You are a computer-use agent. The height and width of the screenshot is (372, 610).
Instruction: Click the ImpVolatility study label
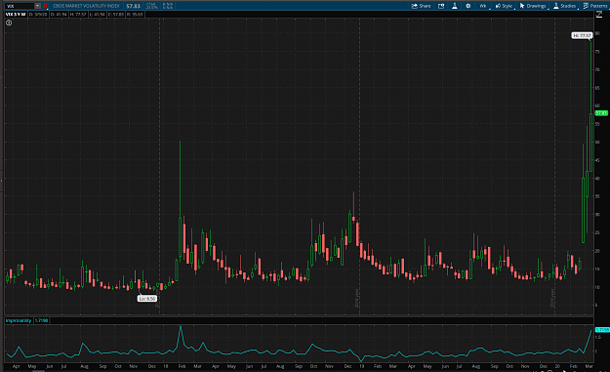(x=19, y=320)
